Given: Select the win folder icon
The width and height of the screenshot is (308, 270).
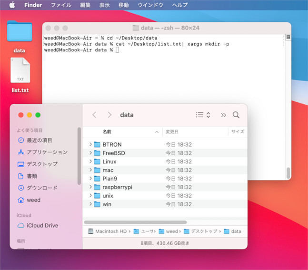Looking at the screenshot, I should (97, 204).
